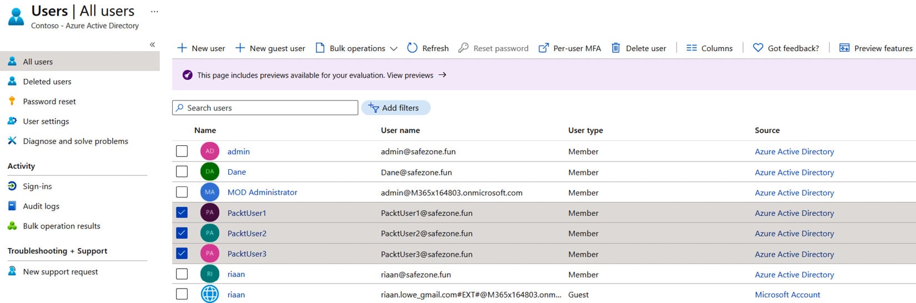Check the box for guest user riaan

pyautogui.click(x=182, y=294)
